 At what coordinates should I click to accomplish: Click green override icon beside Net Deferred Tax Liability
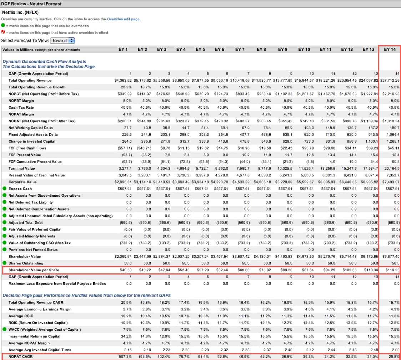tap(4, 202)
